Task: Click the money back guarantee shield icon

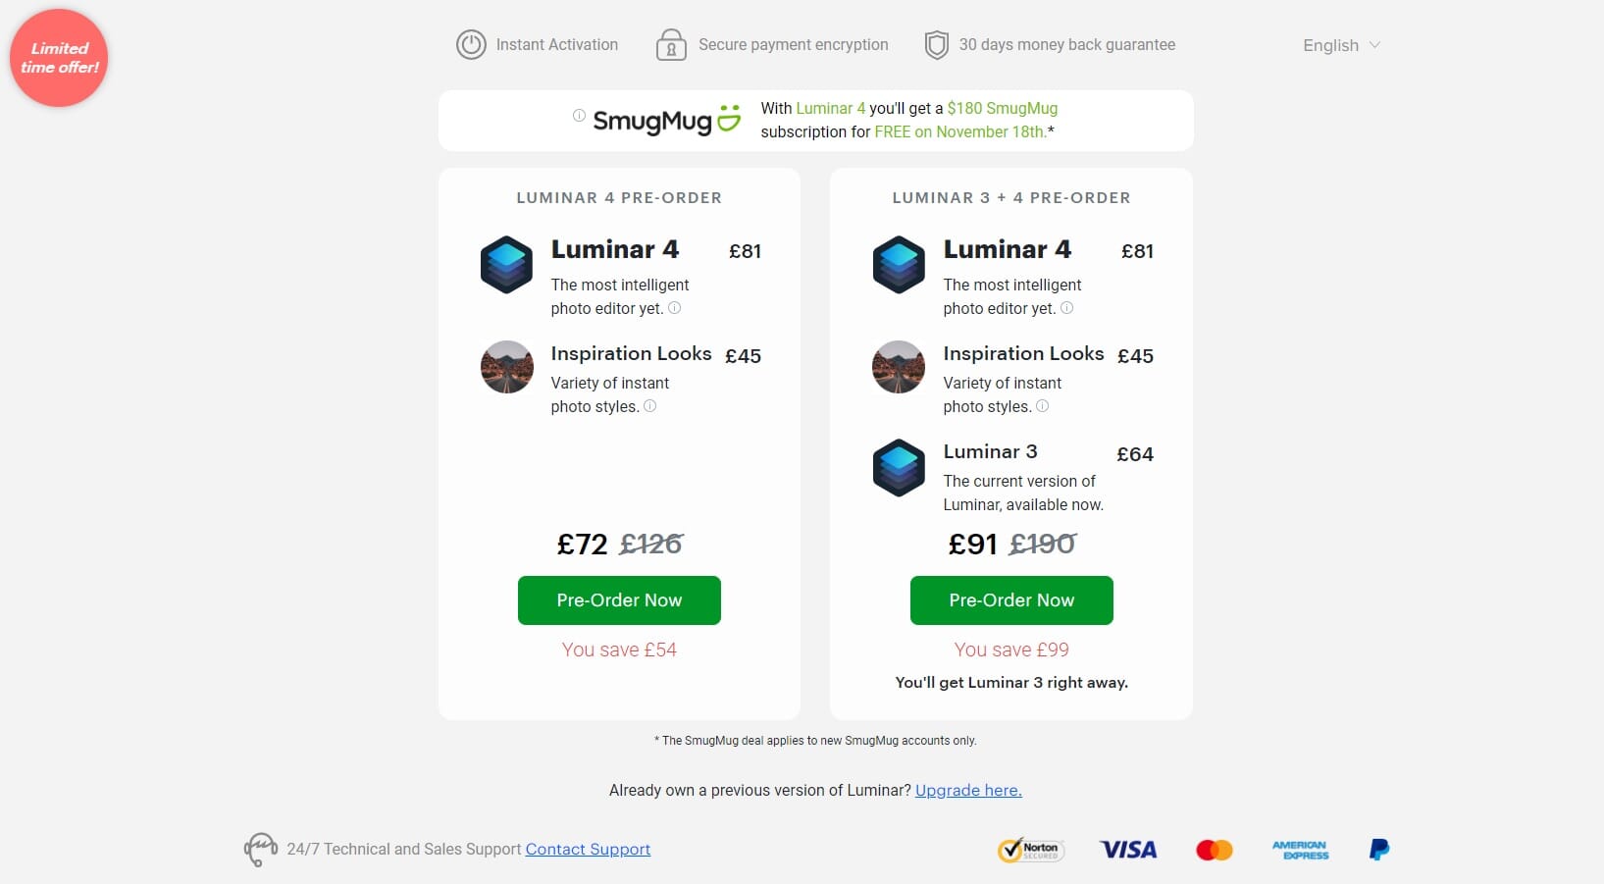Action: click(x=937, y=45)
